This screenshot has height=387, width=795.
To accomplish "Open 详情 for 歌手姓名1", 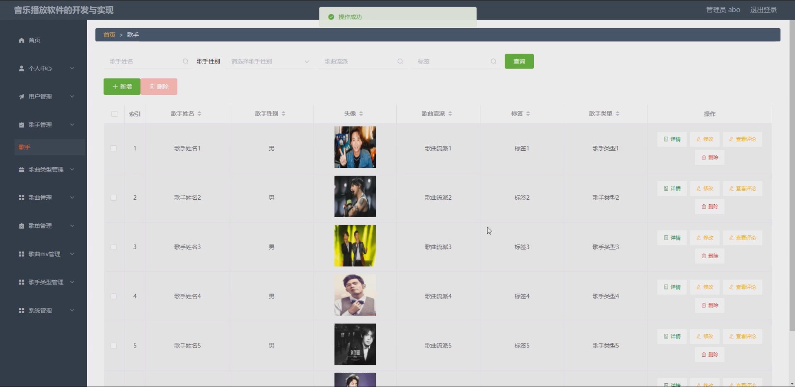I will (672, 140).
